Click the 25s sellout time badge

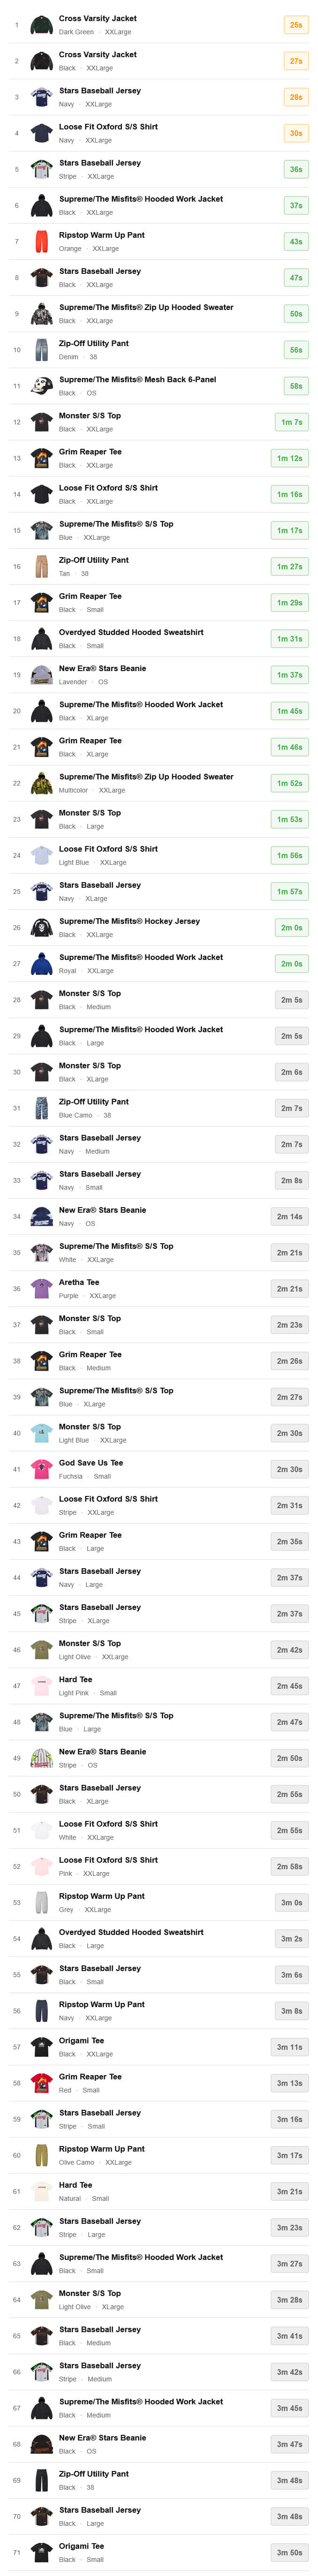pyautogui.click(x=295, y=25)
